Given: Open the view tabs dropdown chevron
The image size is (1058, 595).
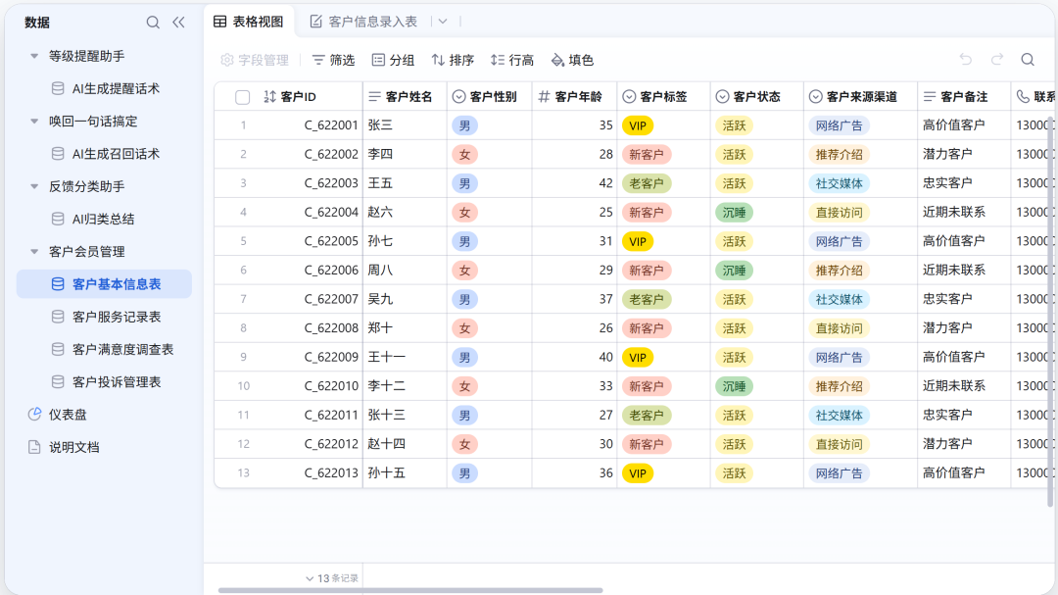Looking at the screenshot, I should tap(443, 22).
